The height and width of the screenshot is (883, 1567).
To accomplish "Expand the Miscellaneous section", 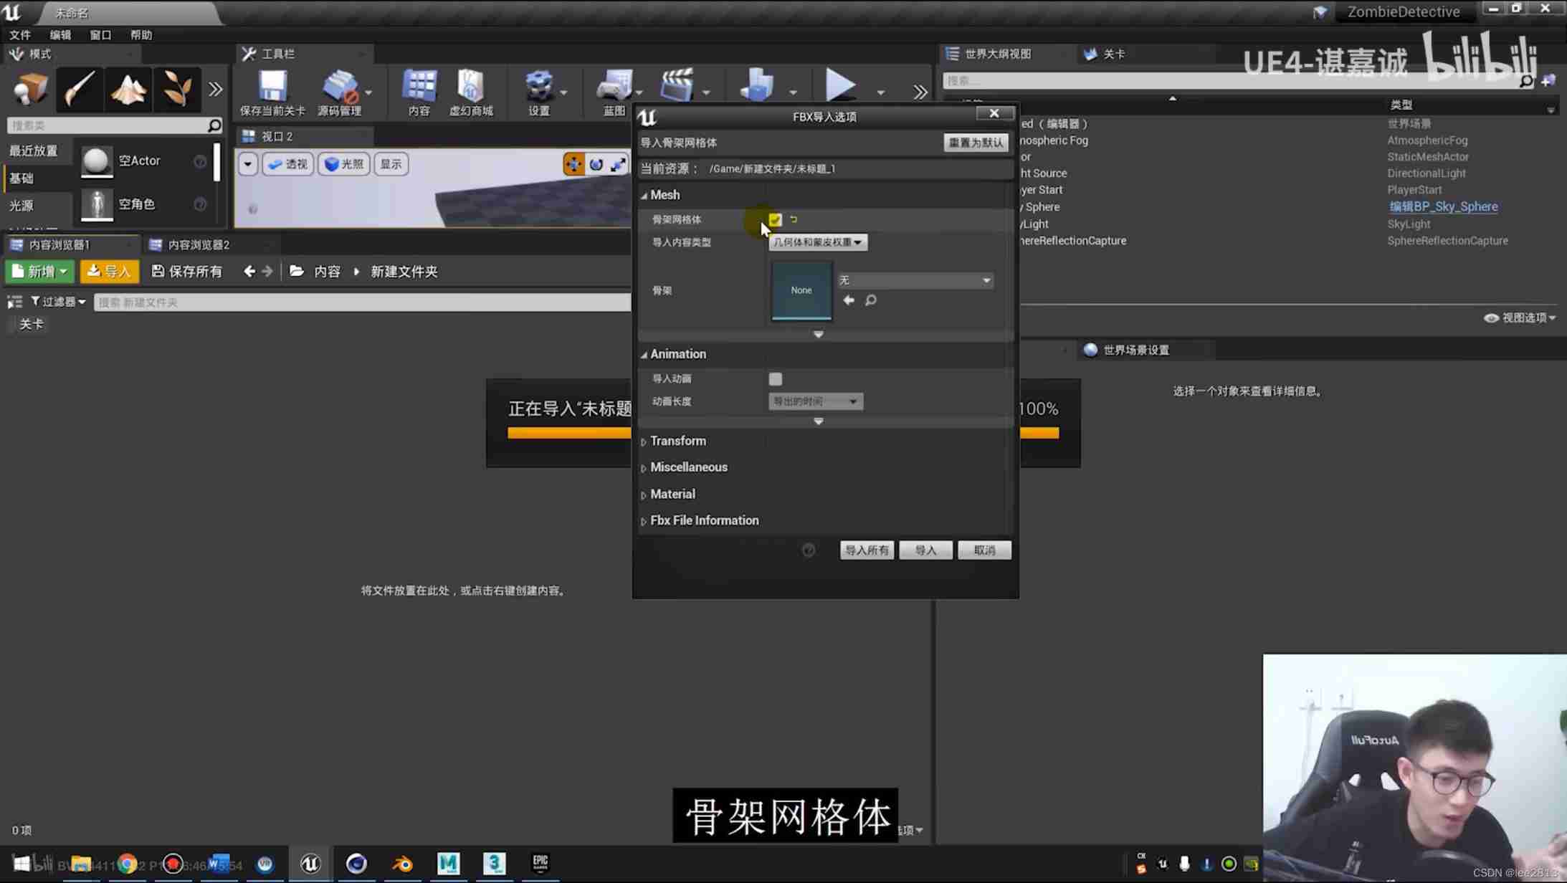I will (644, 467).
